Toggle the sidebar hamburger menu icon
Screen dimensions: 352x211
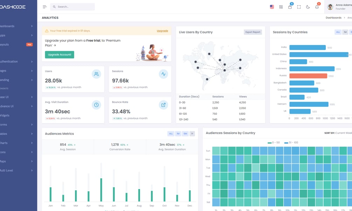pyautogui.click(x=45, y=7)
